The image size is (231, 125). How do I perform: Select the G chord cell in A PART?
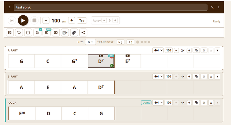click(21, 61)
